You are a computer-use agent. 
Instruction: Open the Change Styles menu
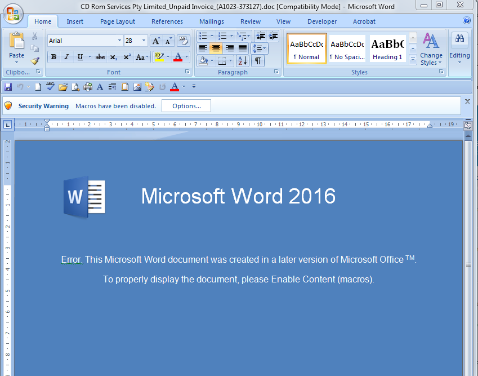tap(431, 49)
